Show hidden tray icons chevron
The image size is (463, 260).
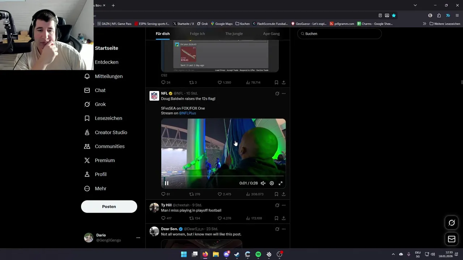click(x=393, y=254)
